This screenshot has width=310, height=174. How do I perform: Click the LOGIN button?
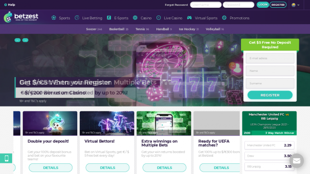click(x=263, y=5)
